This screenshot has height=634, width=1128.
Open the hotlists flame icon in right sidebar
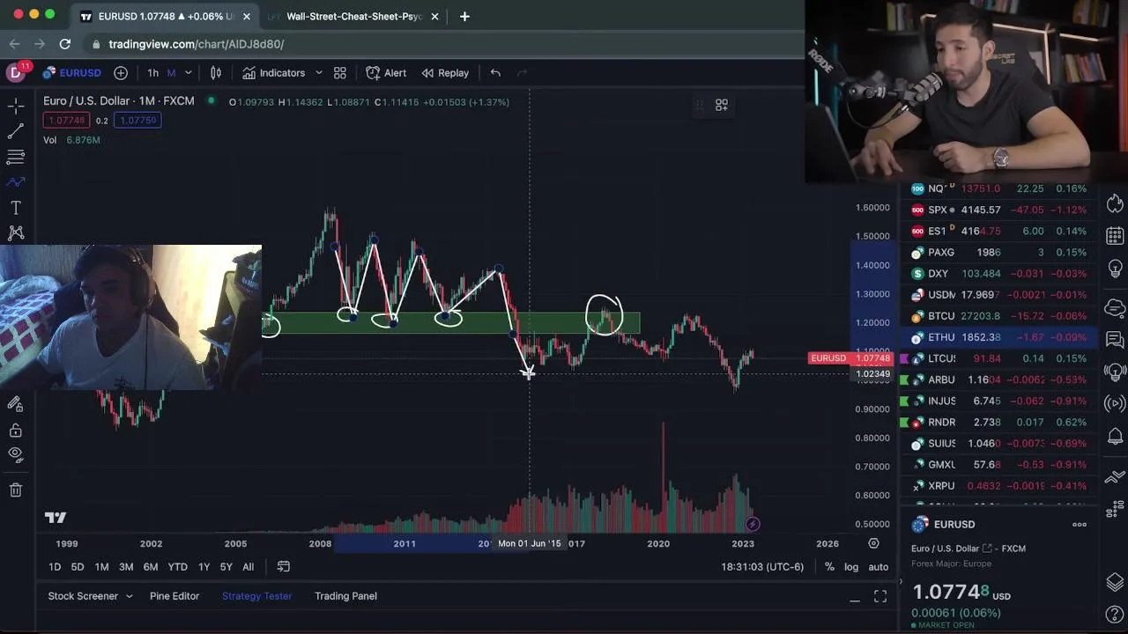point(1115,202)
